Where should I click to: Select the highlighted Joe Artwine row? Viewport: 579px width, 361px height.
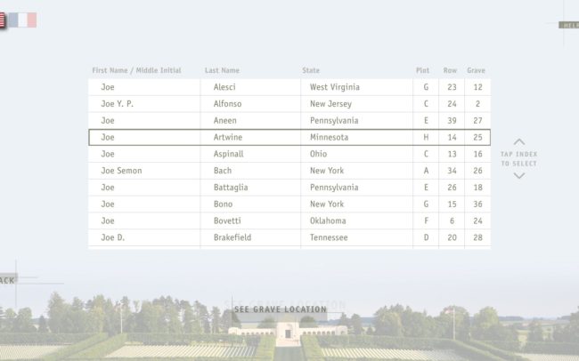point(289,137)
